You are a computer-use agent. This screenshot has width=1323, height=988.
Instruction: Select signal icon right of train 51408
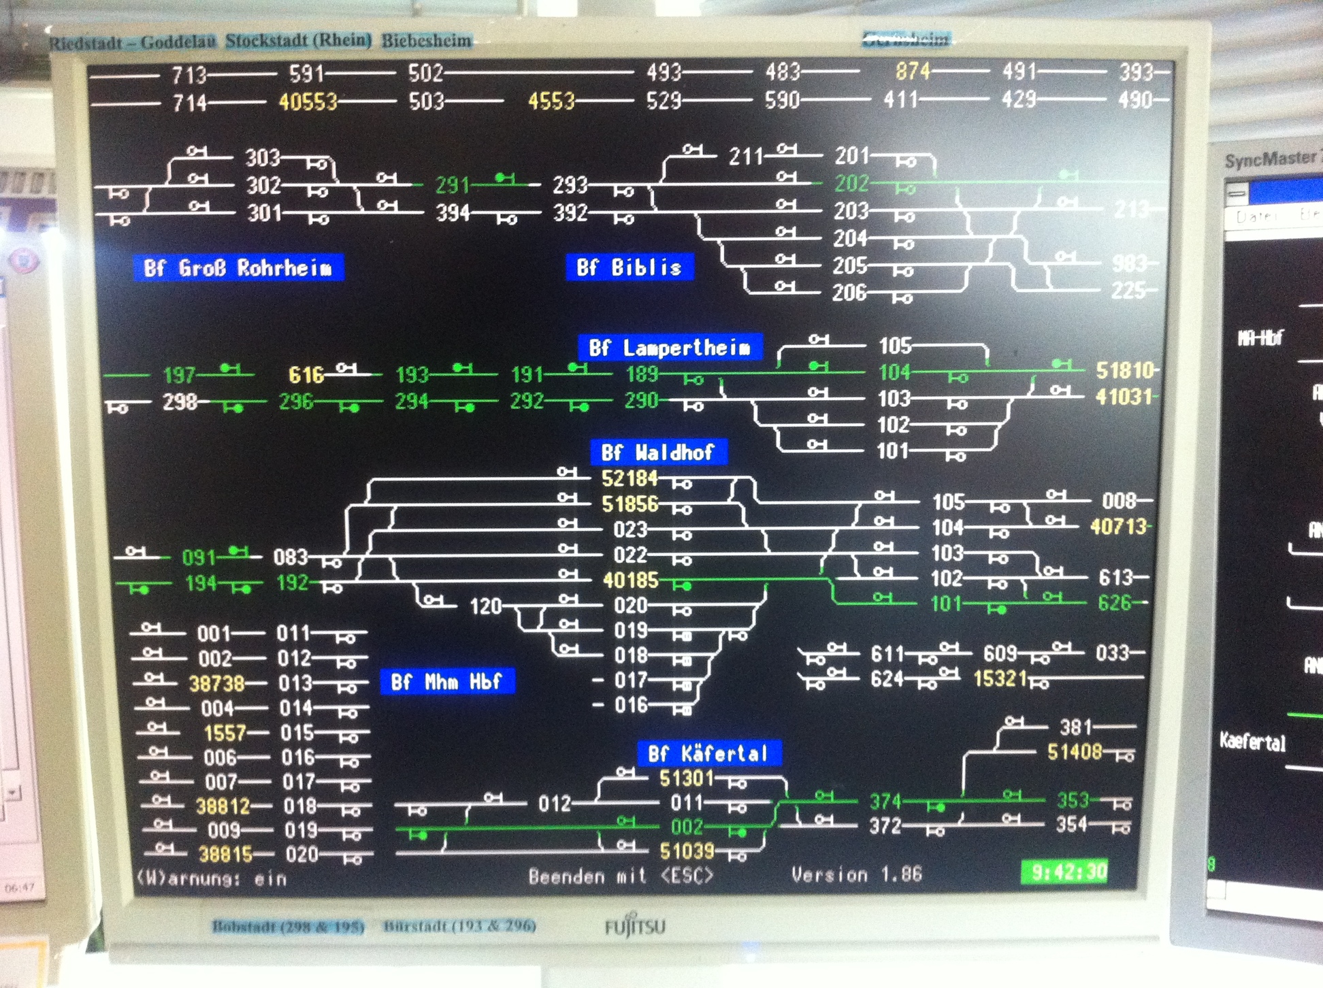pyautogui.click(x=1124, y=756)
